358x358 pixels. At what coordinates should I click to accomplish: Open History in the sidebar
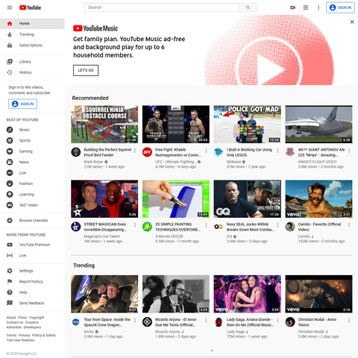click(x=32, y=72)
